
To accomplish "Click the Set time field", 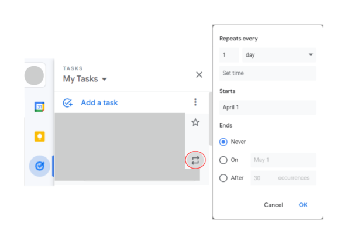I will [x=268, y=73].
